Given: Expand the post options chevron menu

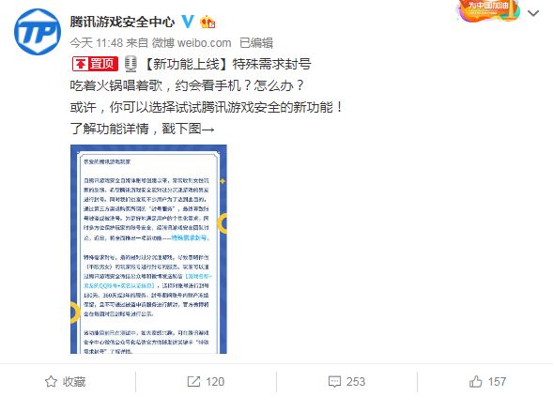Looking at the screenshot, I should 533,13.
